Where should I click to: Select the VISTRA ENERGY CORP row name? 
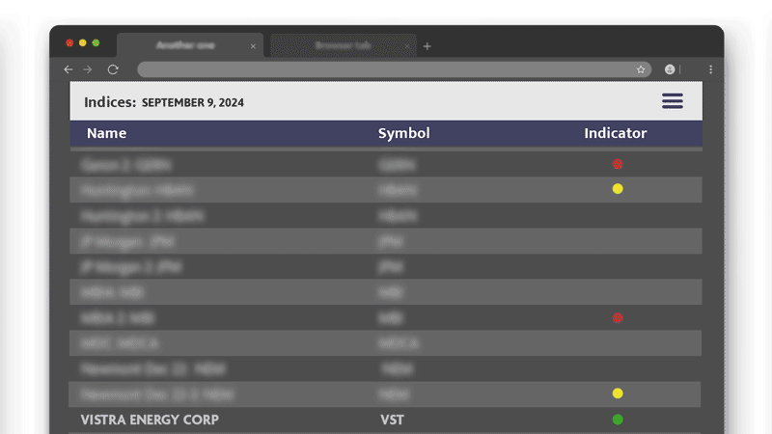pyautogui.click(x=150, y=420)
